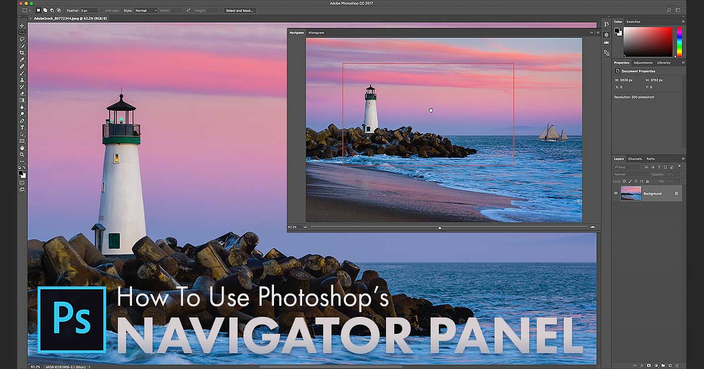Image resolution: width=704 pixels, height=369 pixels.
Task: Switch to the Libraries tab
Action: pyautogui.click(x=664, y=63)
